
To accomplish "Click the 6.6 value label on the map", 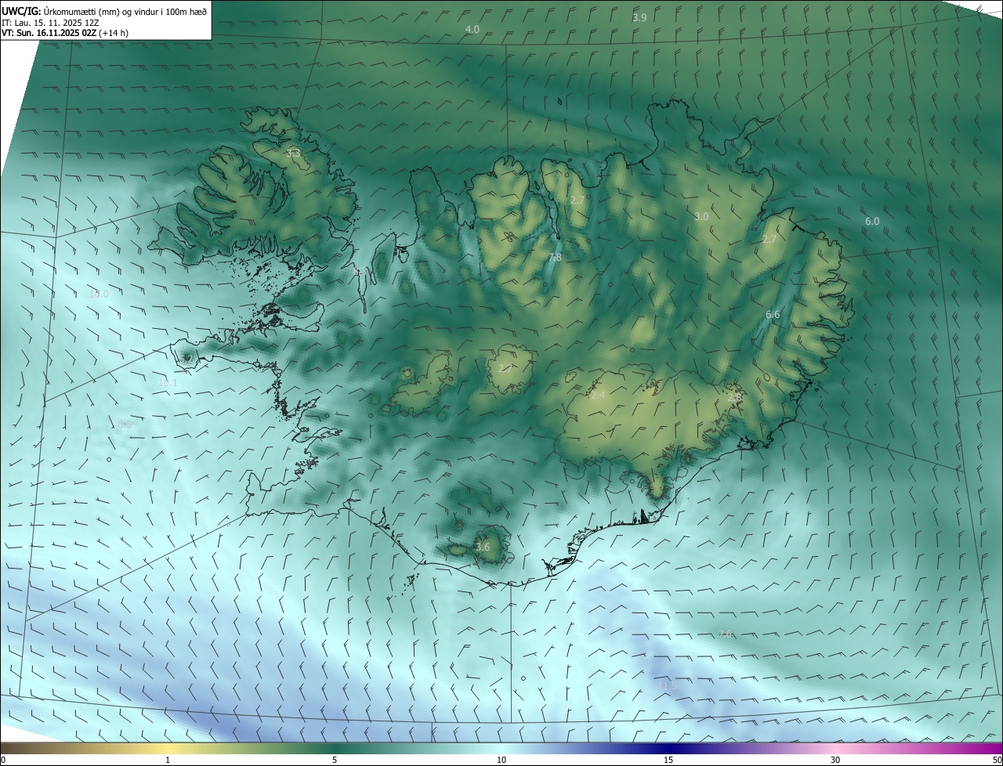I will 773,314.
